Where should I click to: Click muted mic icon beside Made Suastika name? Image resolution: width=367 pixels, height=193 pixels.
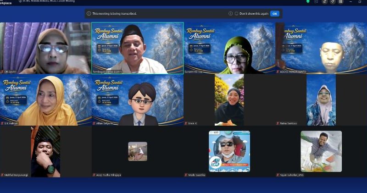pyautogui.click(x=186, y=175)
